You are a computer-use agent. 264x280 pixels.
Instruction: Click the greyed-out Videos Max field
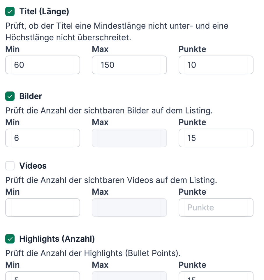[x=129, y=208]
